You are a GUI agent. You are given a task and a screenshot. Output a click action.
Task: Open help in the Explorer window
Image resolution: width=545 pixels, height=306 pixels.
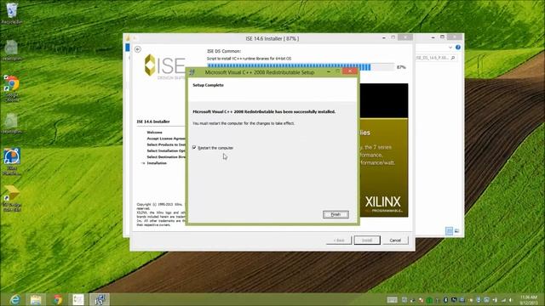pos(458,48)
